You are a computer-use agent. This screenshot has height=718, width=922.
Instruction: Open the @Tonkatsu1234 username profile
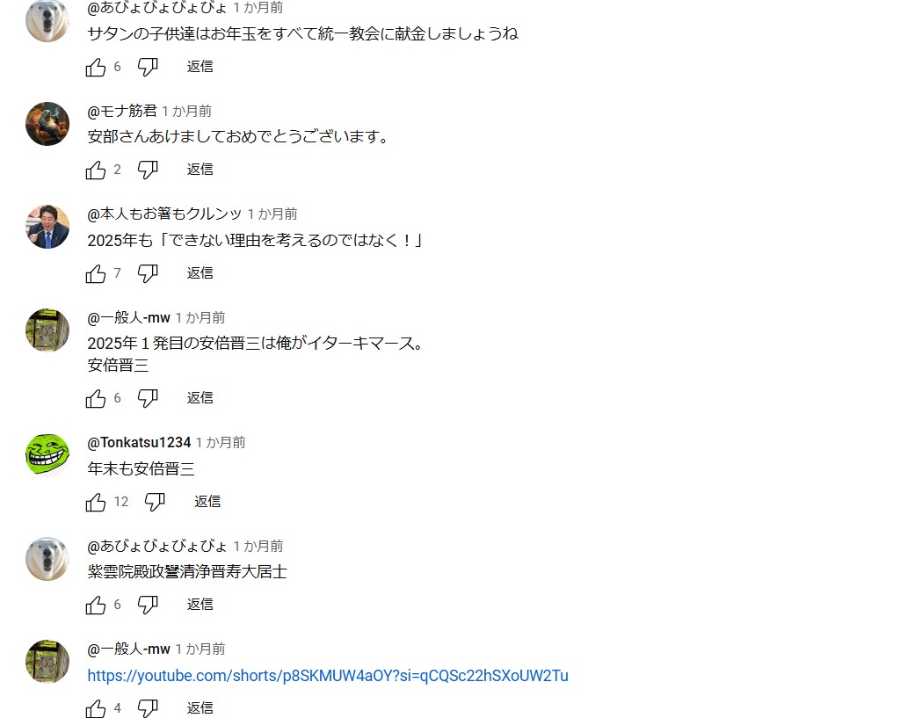(x=140, y=442)
